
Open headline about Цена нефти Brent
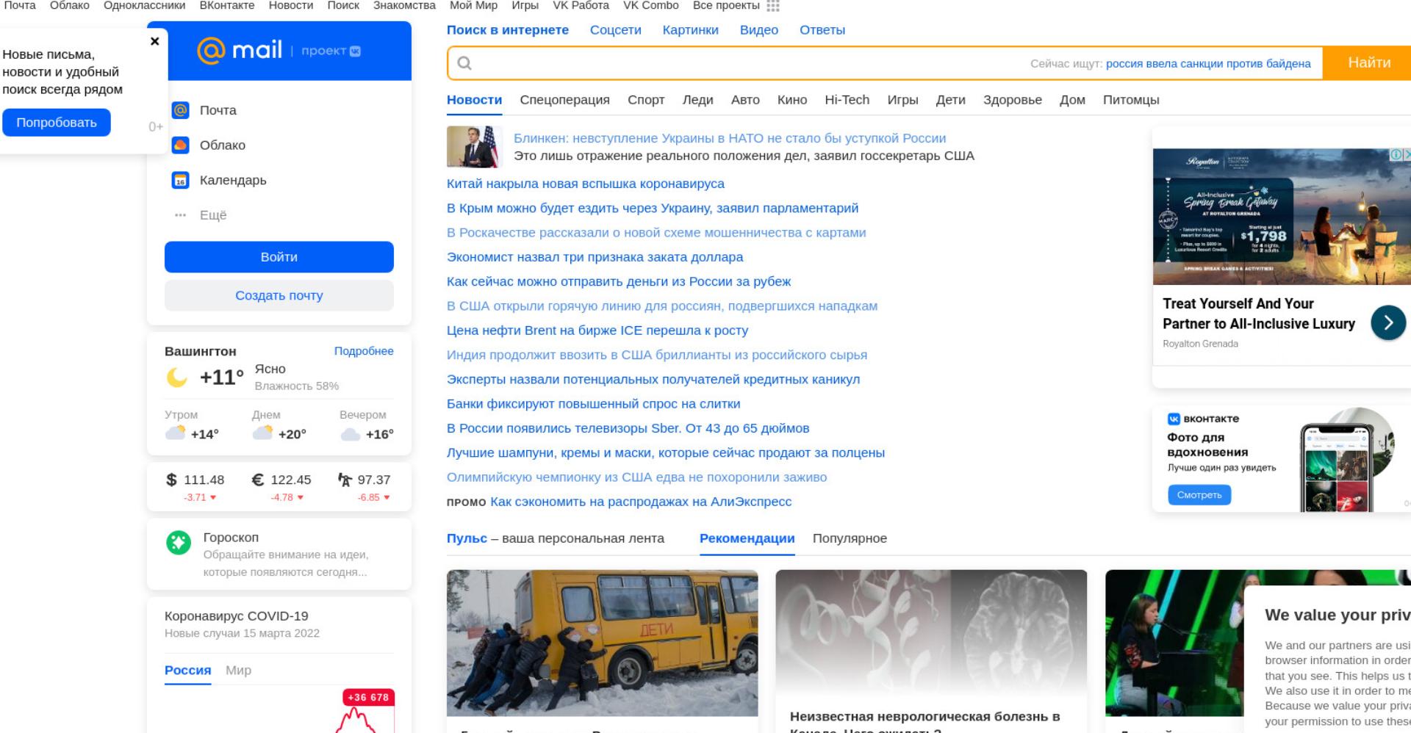pos(597,331)
